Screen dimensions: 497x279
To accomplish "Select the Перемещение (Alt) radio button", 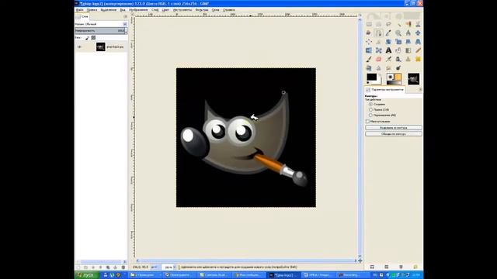I will (370, 115).
